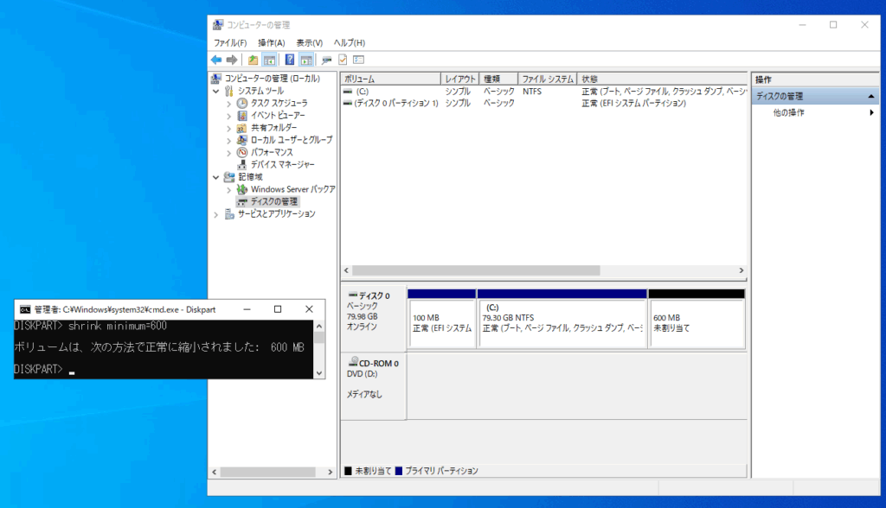Screen dimensions: 886x508
Task: Toggle Show/Hide Action Pane toolbar icon
Action: (305, 60)
